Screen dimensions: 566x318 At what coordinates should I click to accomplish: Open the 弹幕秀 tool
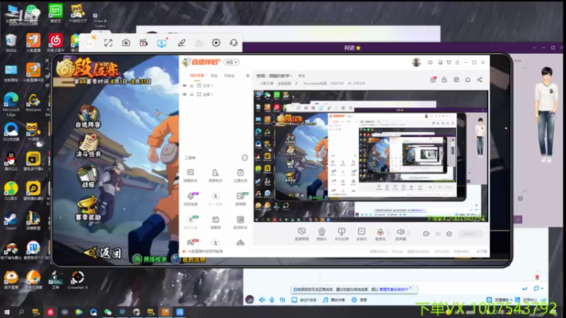pos(216,223)
